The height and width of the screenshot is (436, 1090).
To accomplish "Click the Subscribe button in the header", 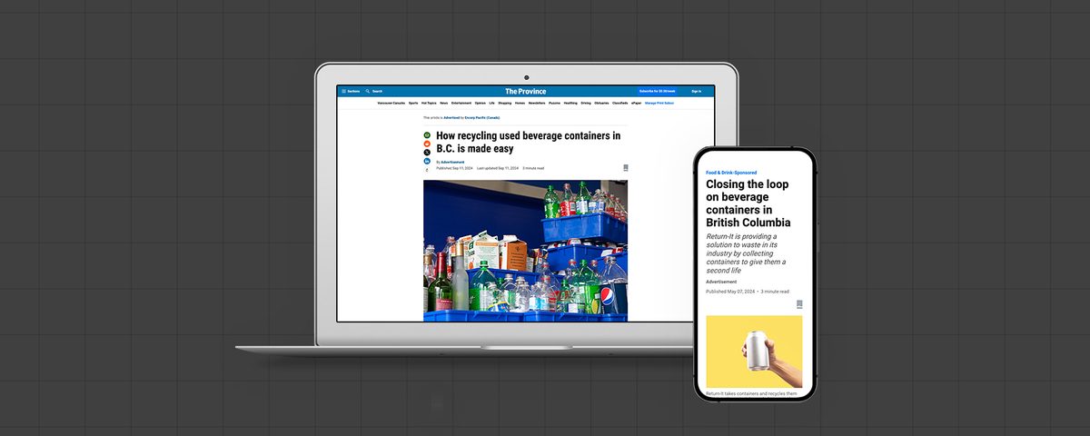I will 657,91.
